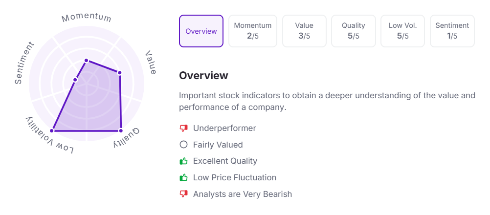This screenshot has width=490, height=215.
Task: Click the Quality data point on radar chart
Action: [121, 131]
